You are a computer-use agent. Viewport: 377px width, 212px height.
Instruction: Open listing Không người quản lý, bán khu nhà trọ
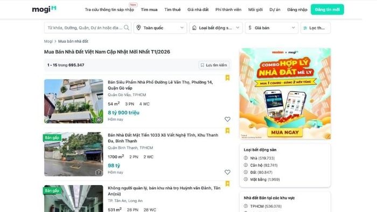(x=164, y=191)
